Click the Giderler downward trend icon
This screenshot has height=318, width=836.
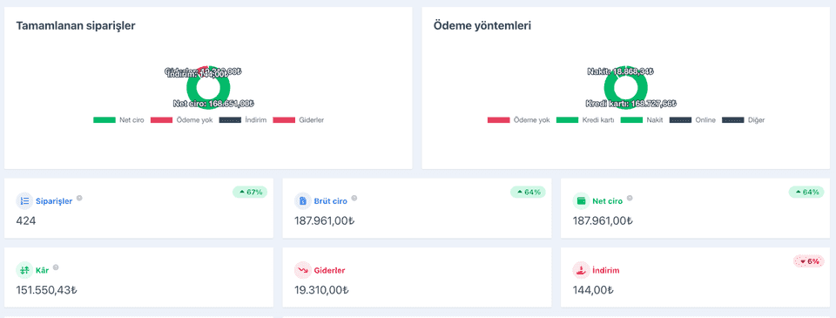tap(303, 270)
